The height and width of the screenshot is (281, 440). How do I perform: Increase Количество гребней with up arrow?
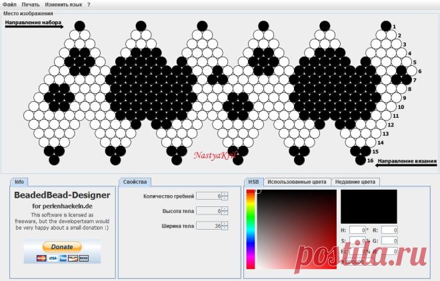[x=225, y=194]
